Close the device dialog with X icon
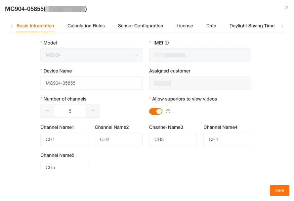Screen dimensions: 294x201 click(287, 7)
